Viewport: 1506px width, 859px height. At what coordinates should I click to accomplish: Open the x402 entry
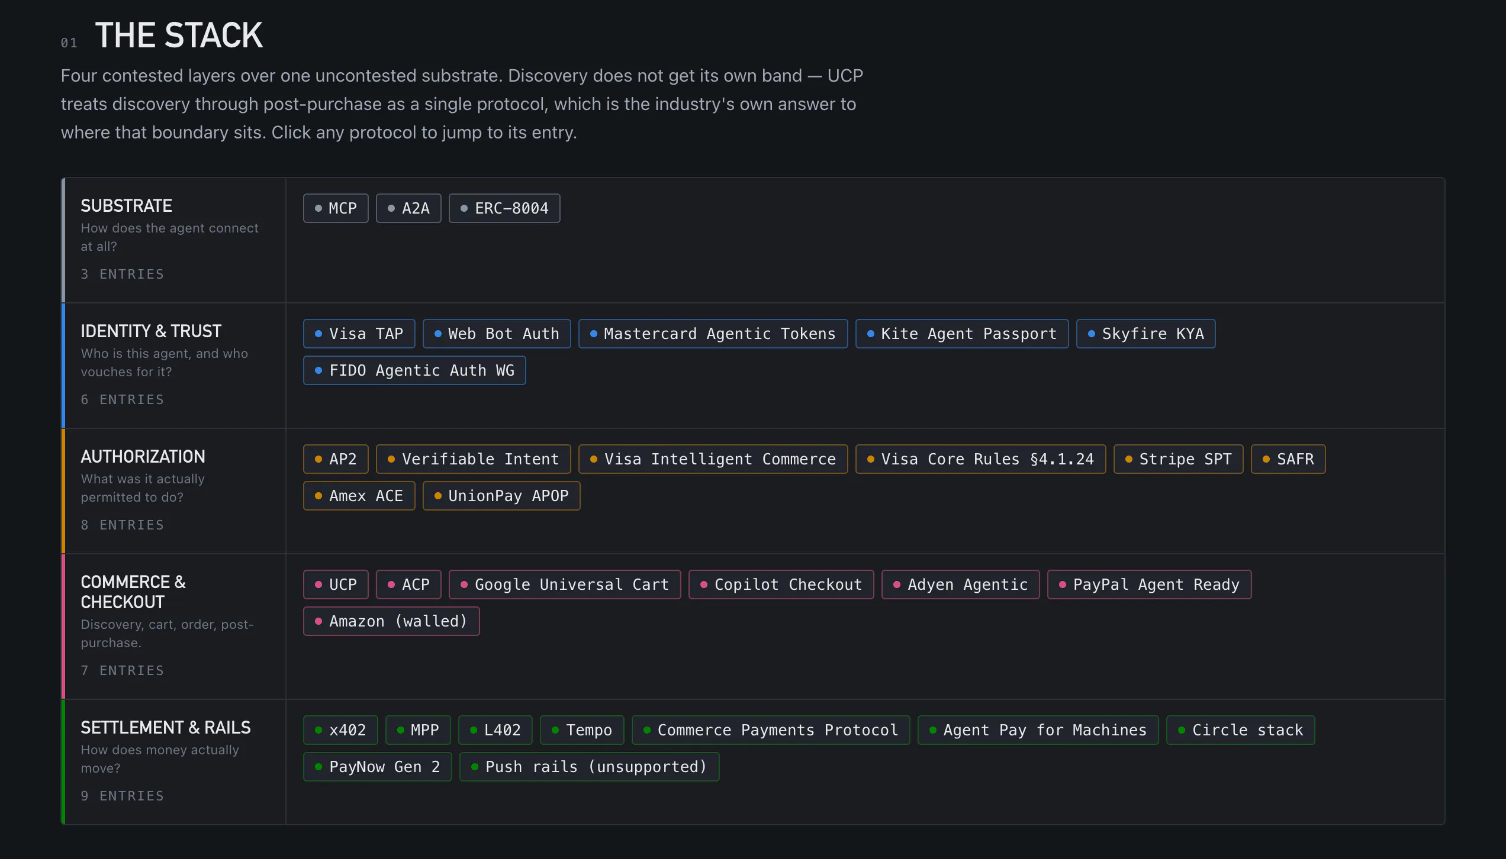[340, 730]
